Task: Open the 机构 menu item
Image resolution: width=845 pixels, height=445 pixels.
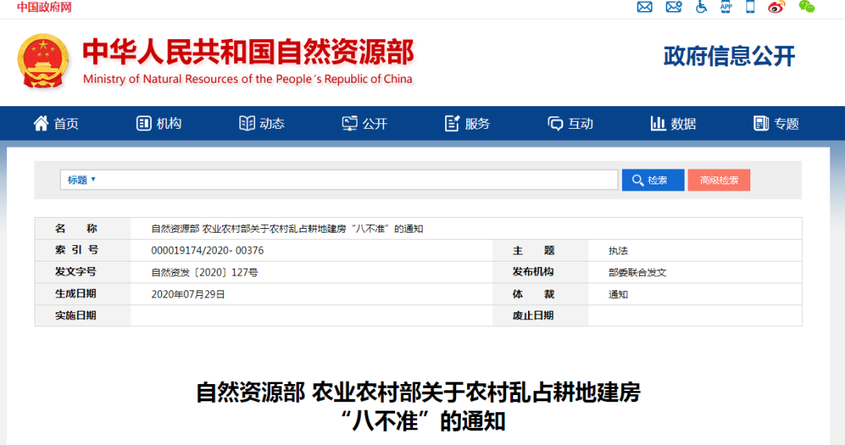Action: pyautogui.click(x=159, y=123)
